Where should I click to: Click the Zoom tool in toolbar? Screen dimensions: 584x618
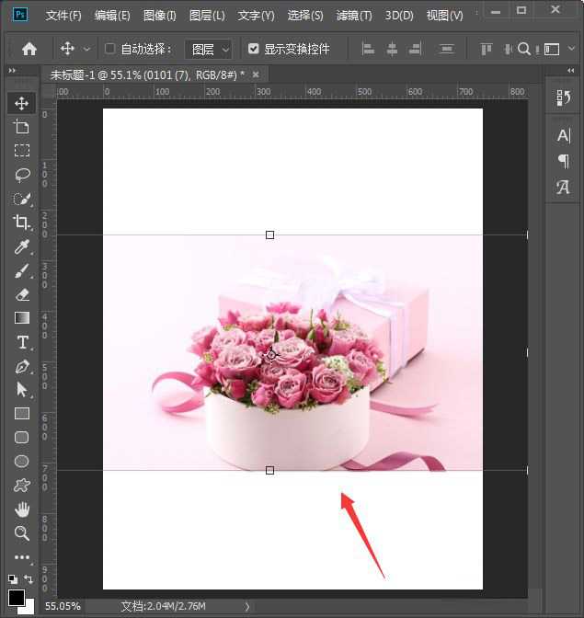point(22,533)
